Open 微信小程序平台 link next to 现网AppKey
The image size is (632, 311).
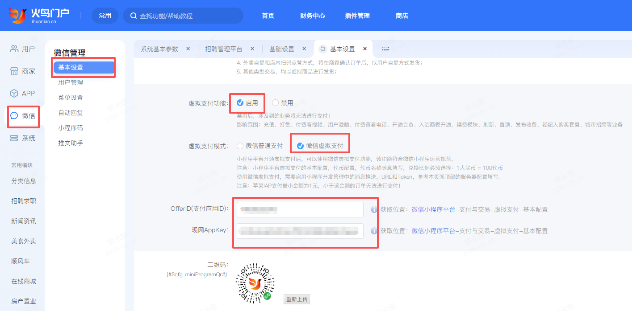pos(433,231)
